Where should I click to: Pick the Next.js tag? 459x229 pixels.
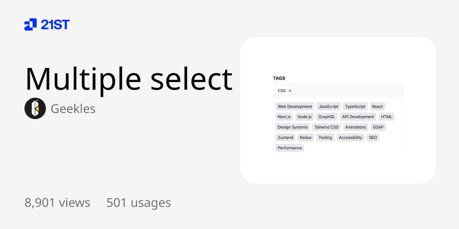coord(284,117)
